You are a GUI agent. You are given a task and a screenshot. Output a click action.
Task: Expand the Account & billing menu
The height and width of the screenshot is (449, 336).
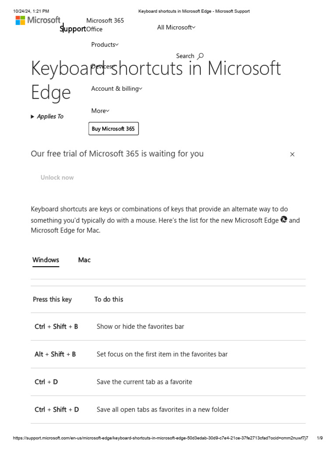pos(116,89)
